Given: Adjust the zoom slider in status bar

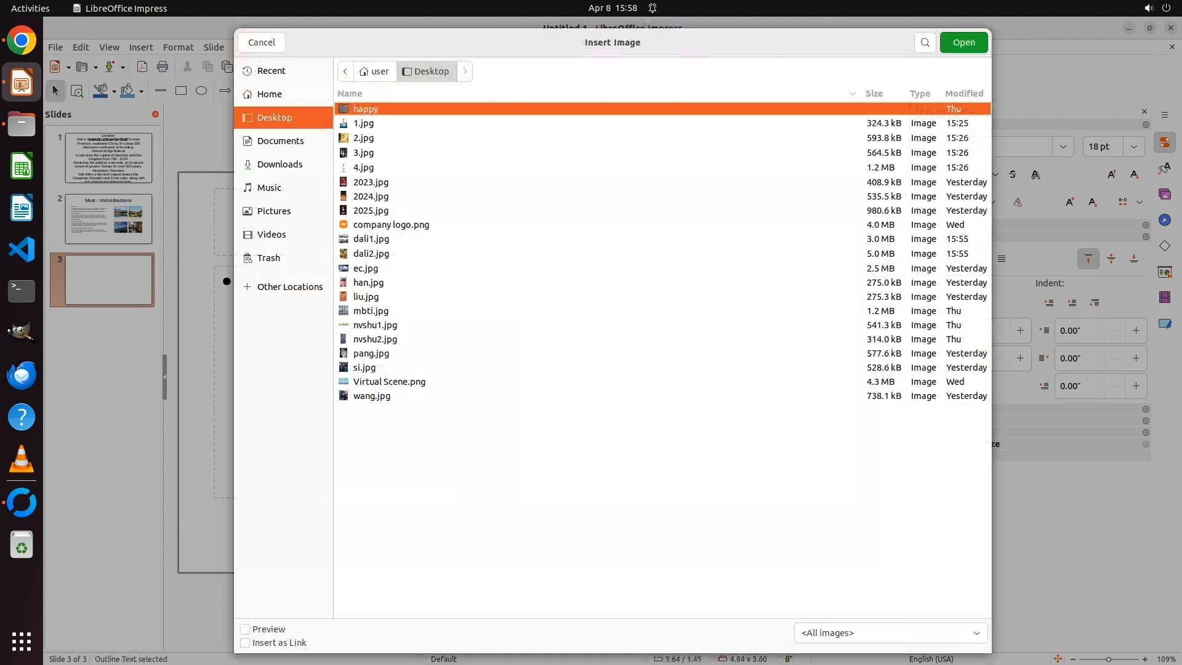Looking at the screenshot, I should pos(1108,659).
